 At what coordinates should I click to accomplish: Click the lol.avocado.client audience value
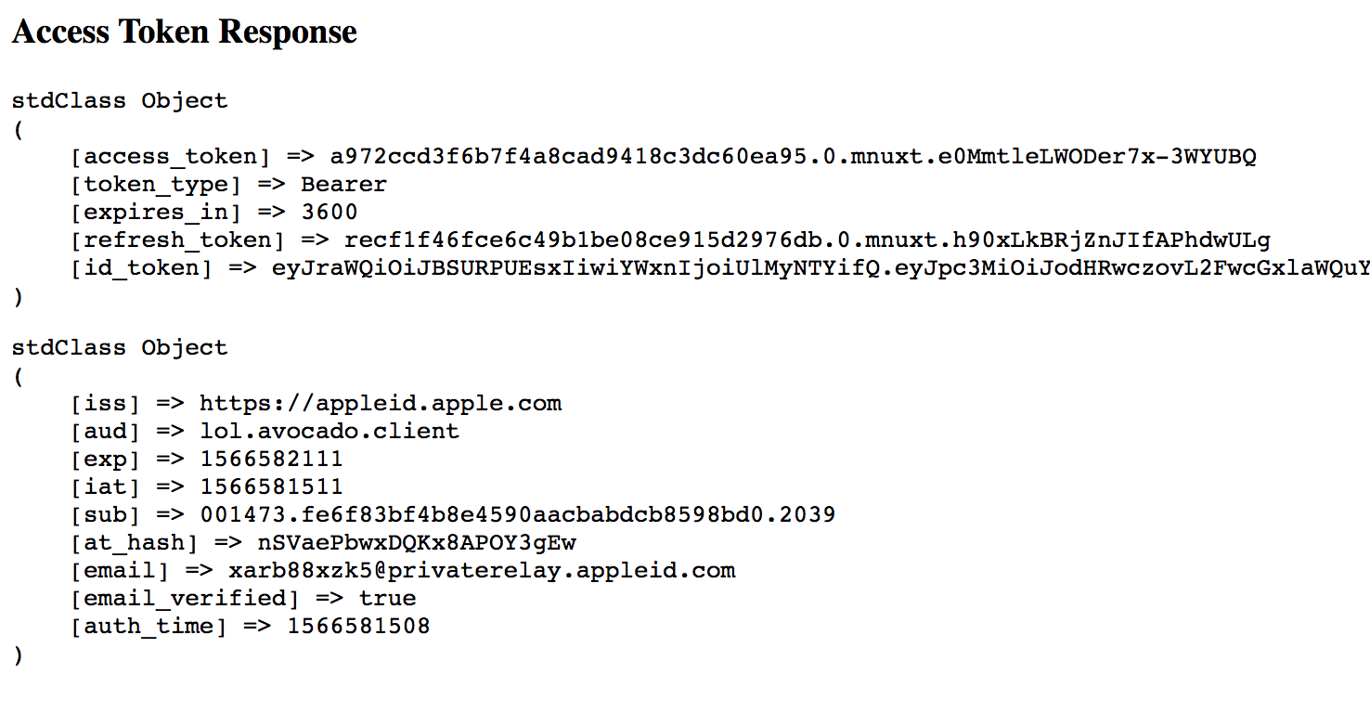pos(330,431)
